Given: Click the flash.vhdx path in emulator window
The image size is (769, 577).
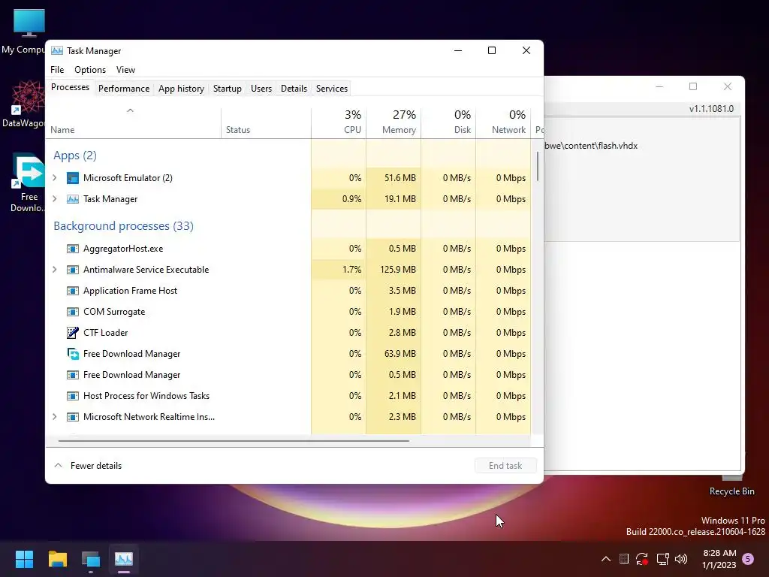Looking at the screenshot, I should (591, 146).
